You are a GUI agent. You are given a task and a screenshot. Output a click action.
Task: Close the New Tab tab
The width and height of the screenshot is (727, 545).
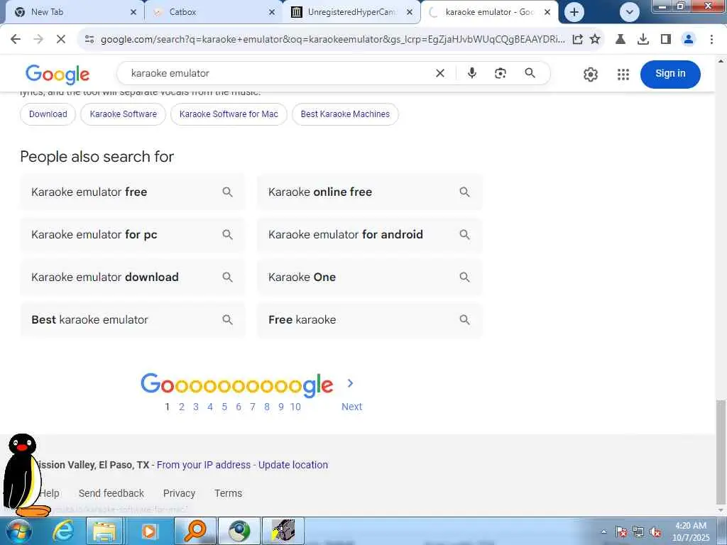click(x=133, y=12)
